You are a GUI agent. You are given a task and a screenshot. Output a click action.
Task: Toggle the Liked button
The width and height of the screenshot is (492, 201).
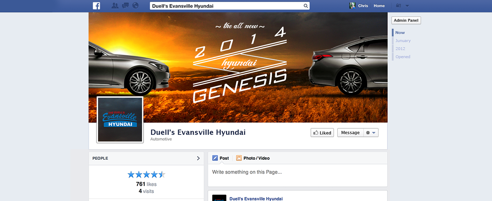point(322,133)
